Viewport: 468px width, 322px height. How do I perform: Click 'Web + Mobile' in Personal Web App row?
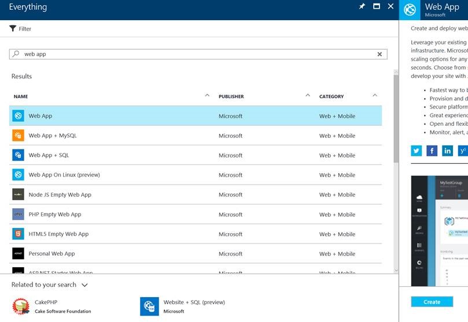coord(337,254)
